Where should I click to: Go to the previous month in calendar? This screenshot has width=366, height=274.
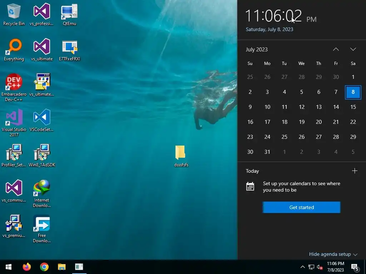[336, 49]
